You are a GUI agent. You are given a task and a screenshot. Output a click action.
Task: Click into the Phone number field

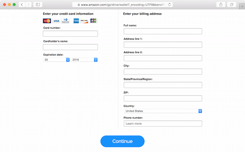[163, 124]
